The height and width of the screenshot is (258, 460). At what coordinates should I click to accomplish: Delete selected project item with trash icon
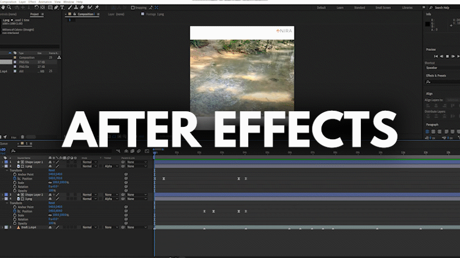(x=22, y=137)
